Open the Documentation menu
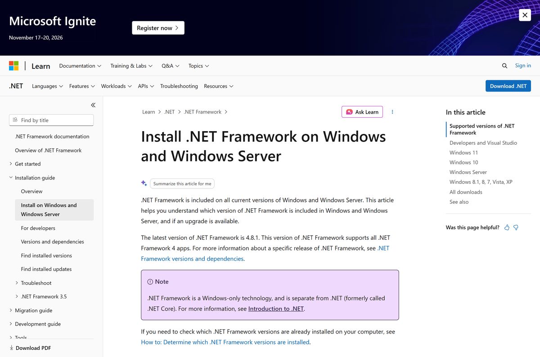Image resolution: width=540 pixels, height=357 pixels. pyautogui.click(x=80, y=66)
